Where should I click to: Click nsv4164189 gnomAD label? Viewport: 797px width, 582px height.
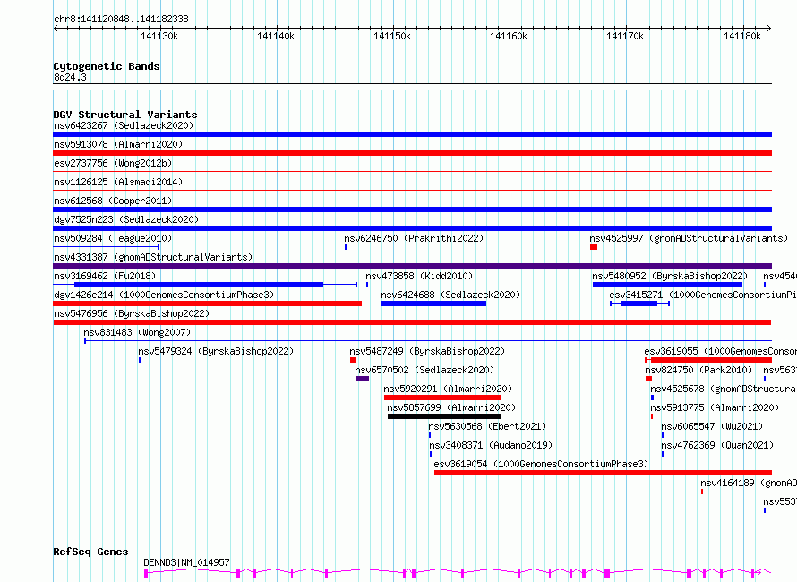(x=749, y=483)
